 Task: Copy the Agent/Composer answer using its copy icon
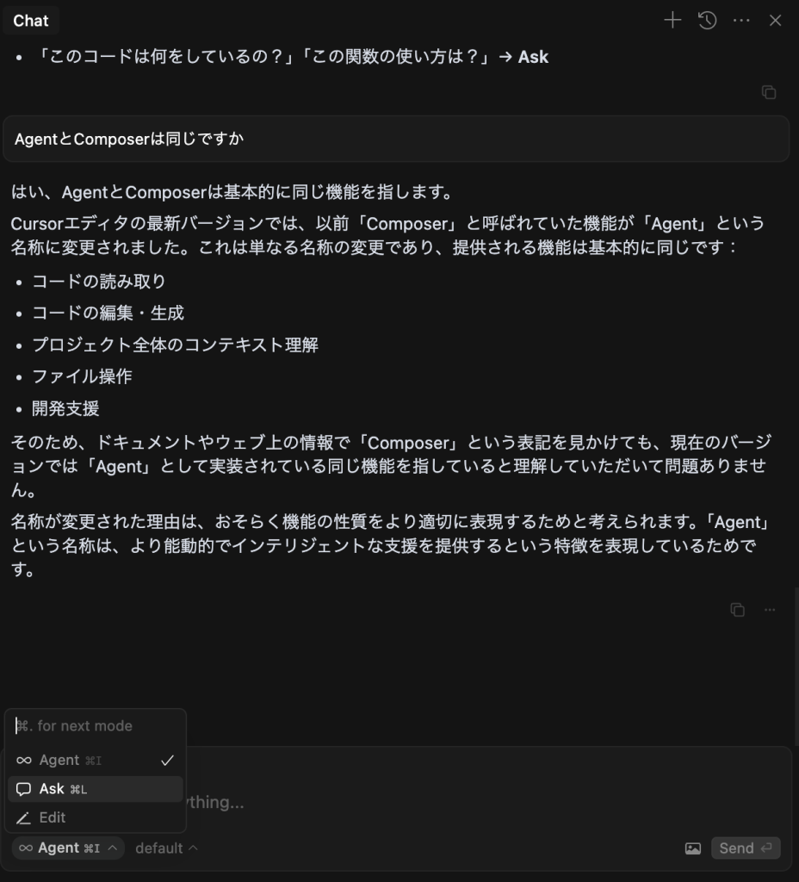click(737, 610)
